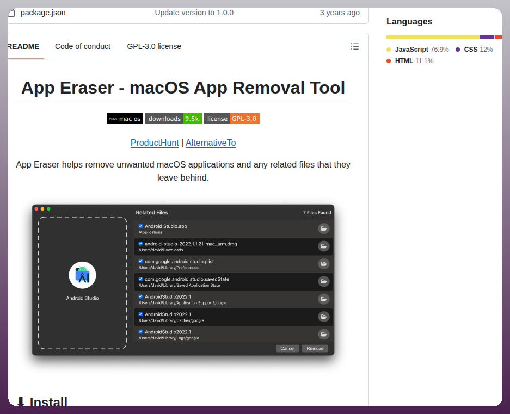
Task: Click the downloads 9.5k badge
Action: [x=174, y=119]
